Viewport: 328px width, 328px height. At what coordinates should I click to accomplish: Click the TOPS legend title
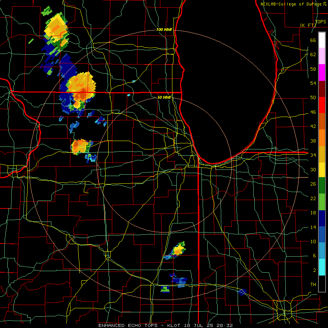320,22
